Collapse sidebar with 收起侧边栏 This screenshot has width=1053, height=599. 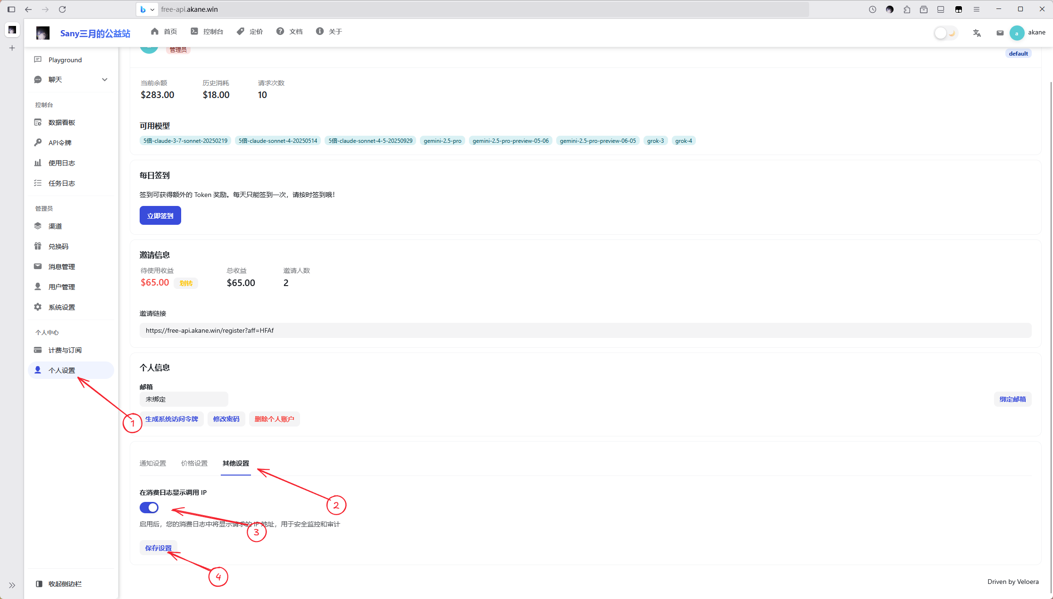(65, 584)
